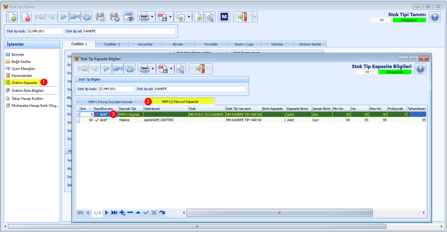Viewport: 447px width, 232px height.
Task: Expand dropdown arrow beside main exit door button
Action: coord(255,17)
